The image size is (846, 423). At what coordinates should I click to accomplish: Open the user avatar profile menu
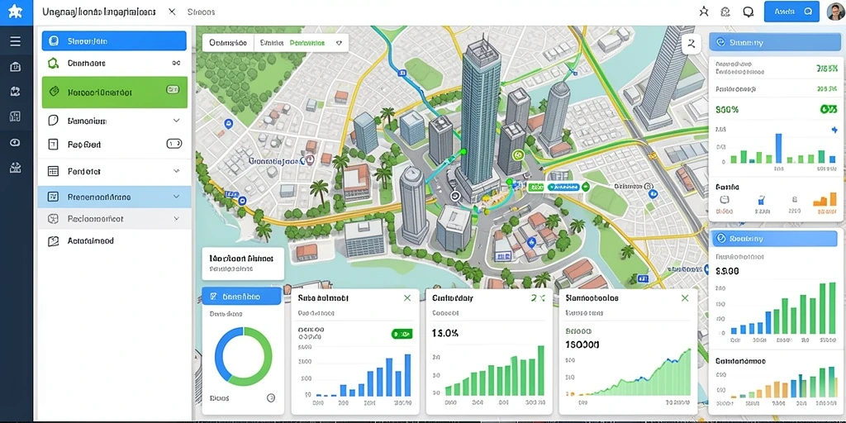pyautogui.click(x=835, y=12)
